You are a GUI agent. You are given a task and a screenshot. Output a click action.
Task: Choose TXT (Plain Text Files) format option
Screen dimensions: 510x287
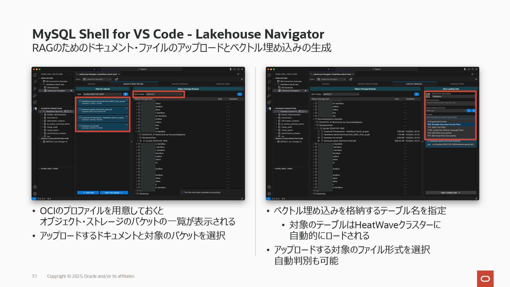coord(450,127)
